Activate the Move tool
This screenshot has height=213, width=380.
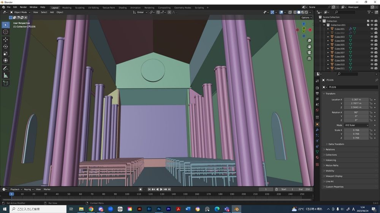coord(6,39)
